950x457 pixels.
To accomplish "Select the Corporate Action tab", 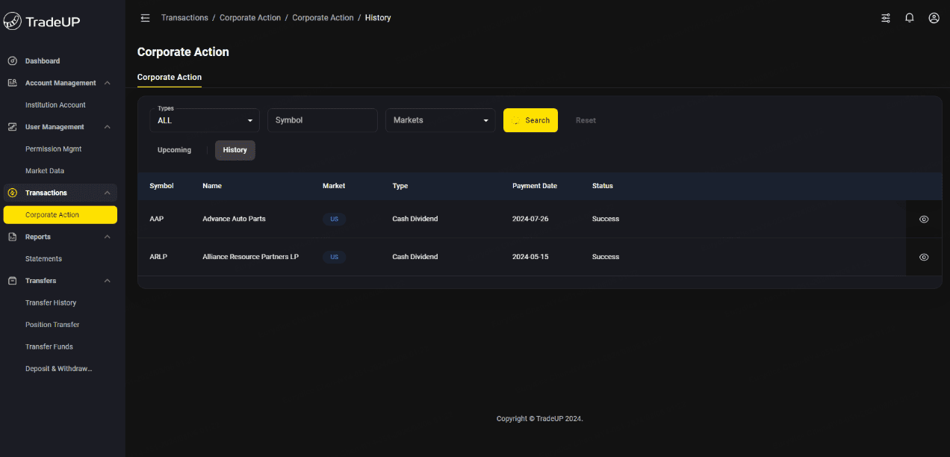I will 170,77.
